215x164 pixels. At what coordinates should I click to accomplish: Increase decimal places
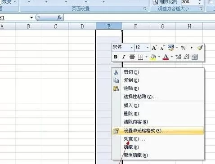point(178,57)
